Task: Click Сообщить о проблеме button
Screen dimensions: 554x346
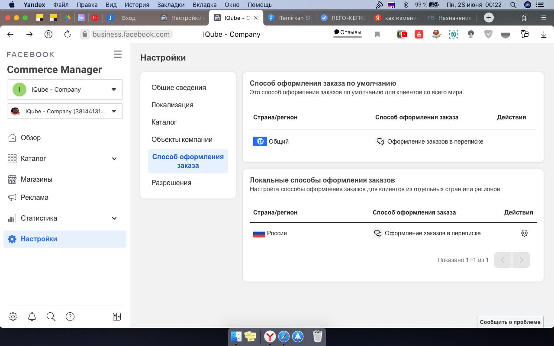Action: 510,322
